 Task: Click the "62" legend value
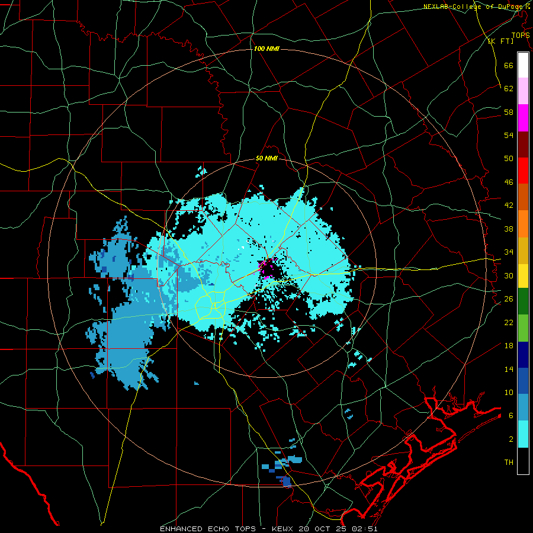tap(509, 89)
